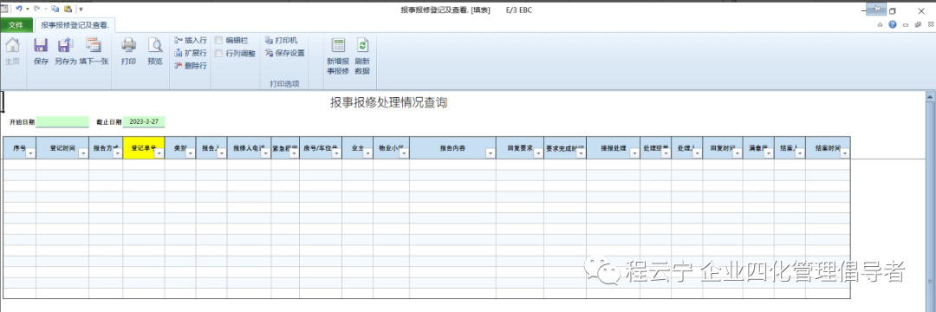The height and width of the screenshot is (312, 936).
Task: Open the 满意度 column filter dropdown
Action: [768, 153]
